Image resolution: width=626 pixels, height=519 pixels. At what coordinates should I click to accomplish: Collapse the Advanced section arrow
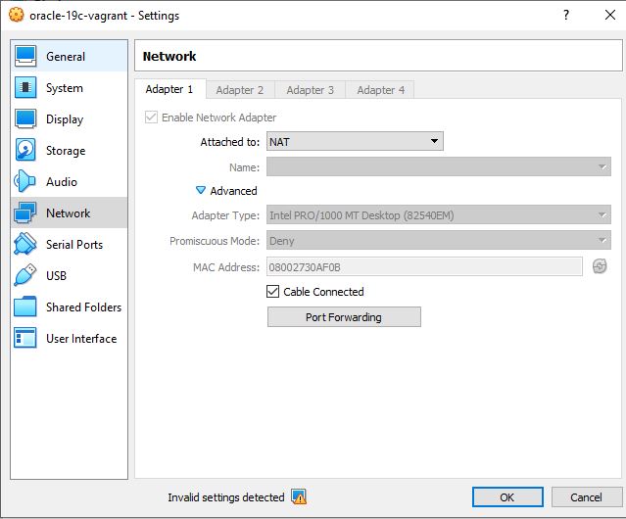(x=201, y=191)
